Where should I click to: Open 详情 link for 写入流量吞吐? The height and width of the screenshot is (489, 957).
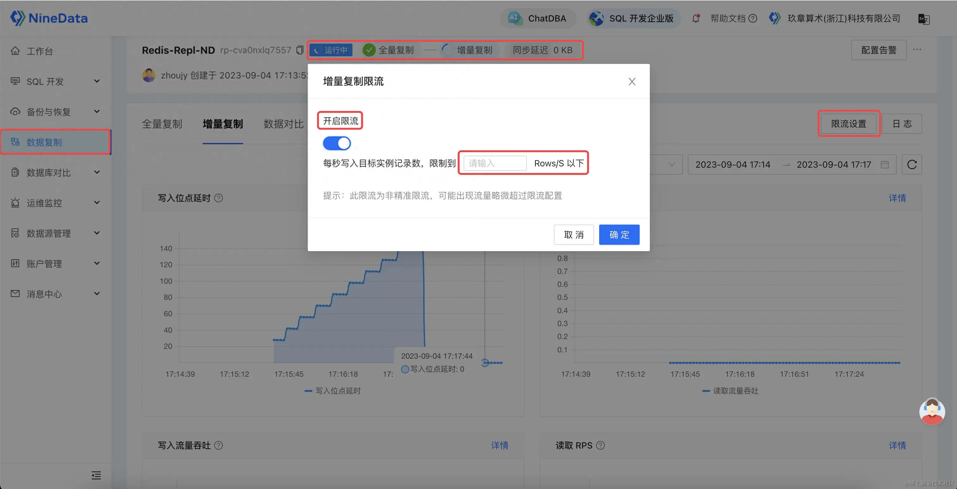pos(499,445)
